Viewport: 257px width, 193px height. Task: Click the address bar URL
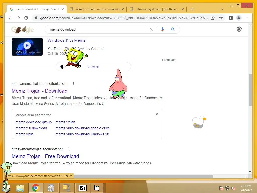(x=124, y=18)
